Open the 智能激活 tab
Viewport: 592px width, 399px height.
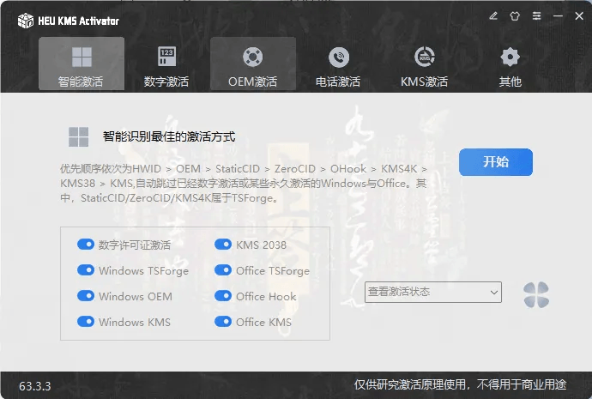pyautogui.click(x=82, y=63)
